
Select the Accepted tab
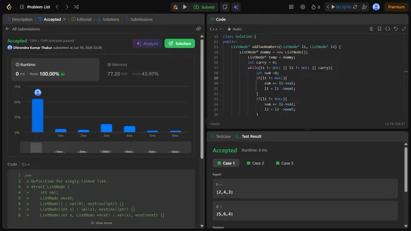click(x=50, y=19)
